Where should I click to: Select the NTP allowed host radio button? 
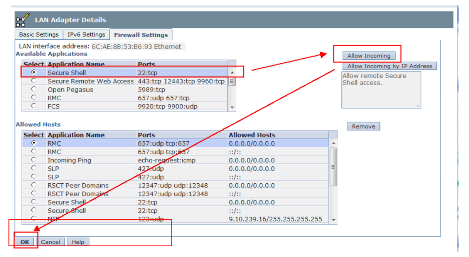pyautogui.click(x=34, y=218)
